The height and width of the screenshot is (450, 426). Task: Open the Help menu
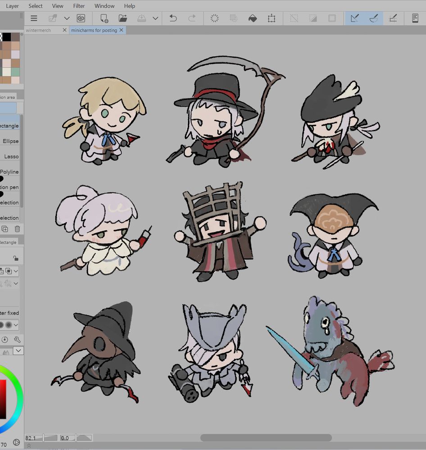click(129, 6)
